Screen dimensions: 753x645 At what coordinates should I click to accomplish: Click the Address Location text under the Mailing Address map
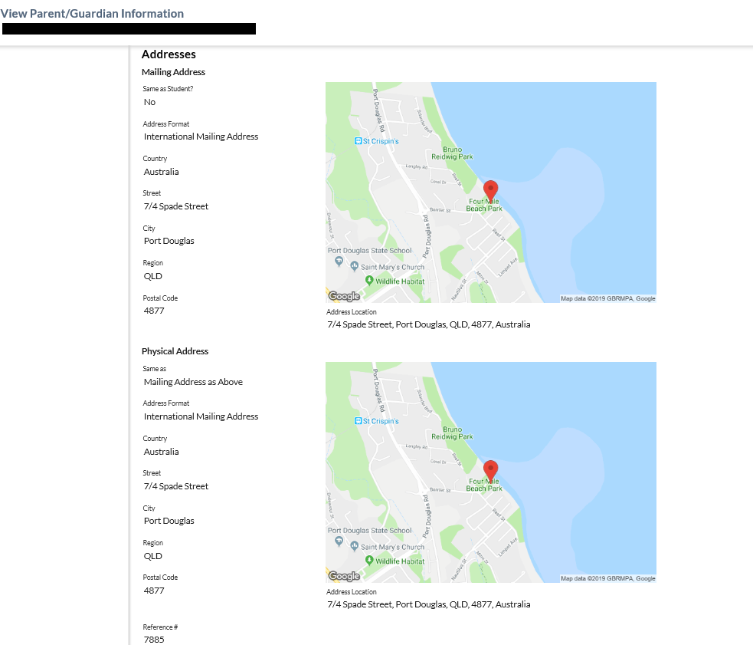tap(428, 324)
